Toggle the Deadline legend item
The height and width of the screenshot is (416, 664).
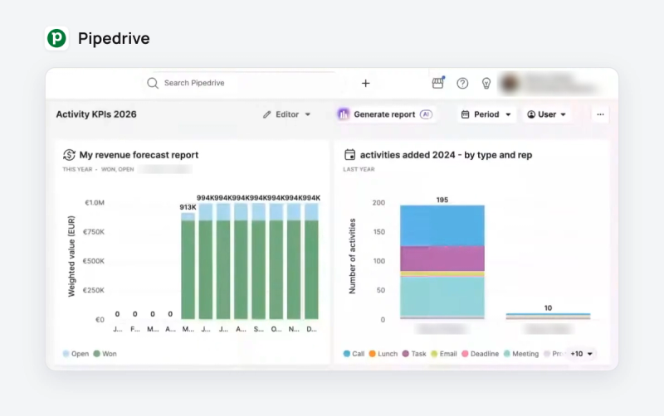[x=481, y=354]
